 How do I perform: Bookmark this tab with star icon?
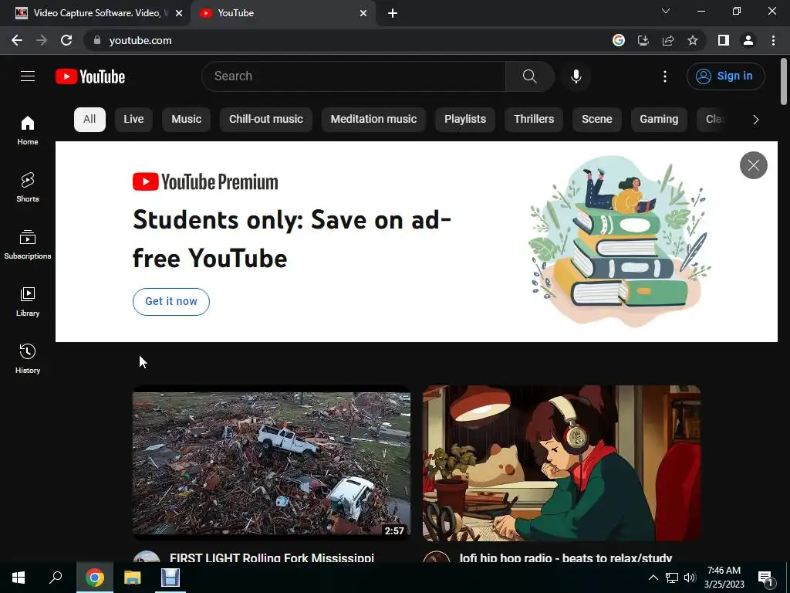point(693,40)
